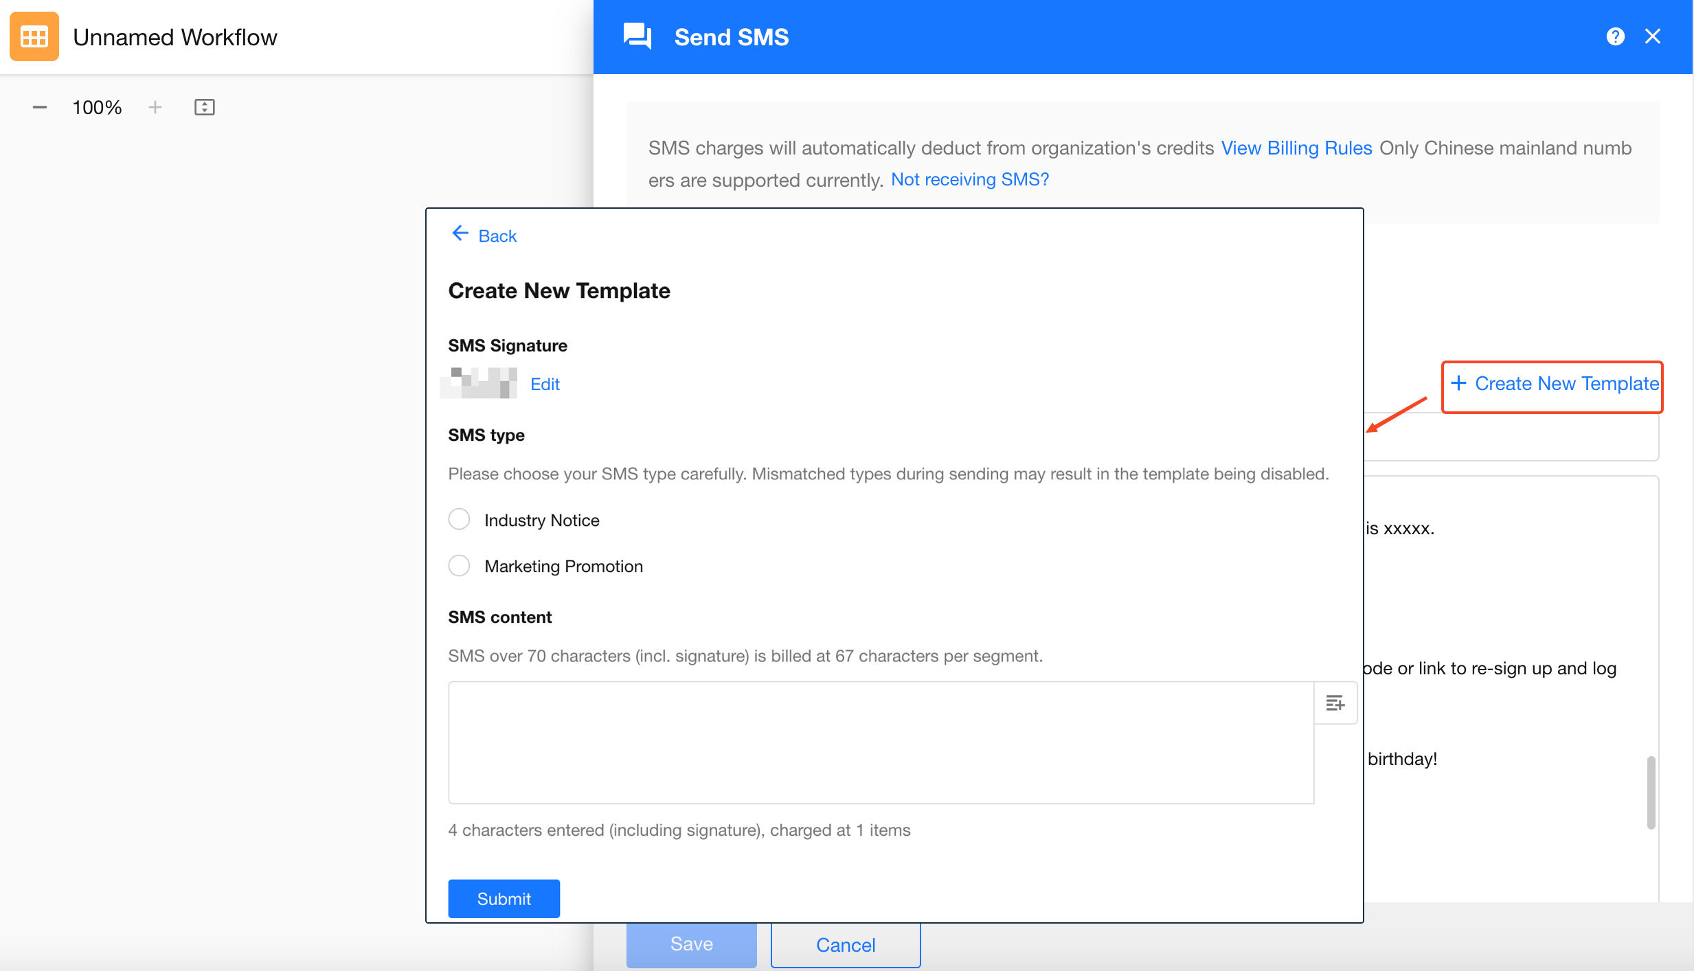
Task: Click inside the SMS content text area
Action: pyautogui.click(x=881, y=742)
